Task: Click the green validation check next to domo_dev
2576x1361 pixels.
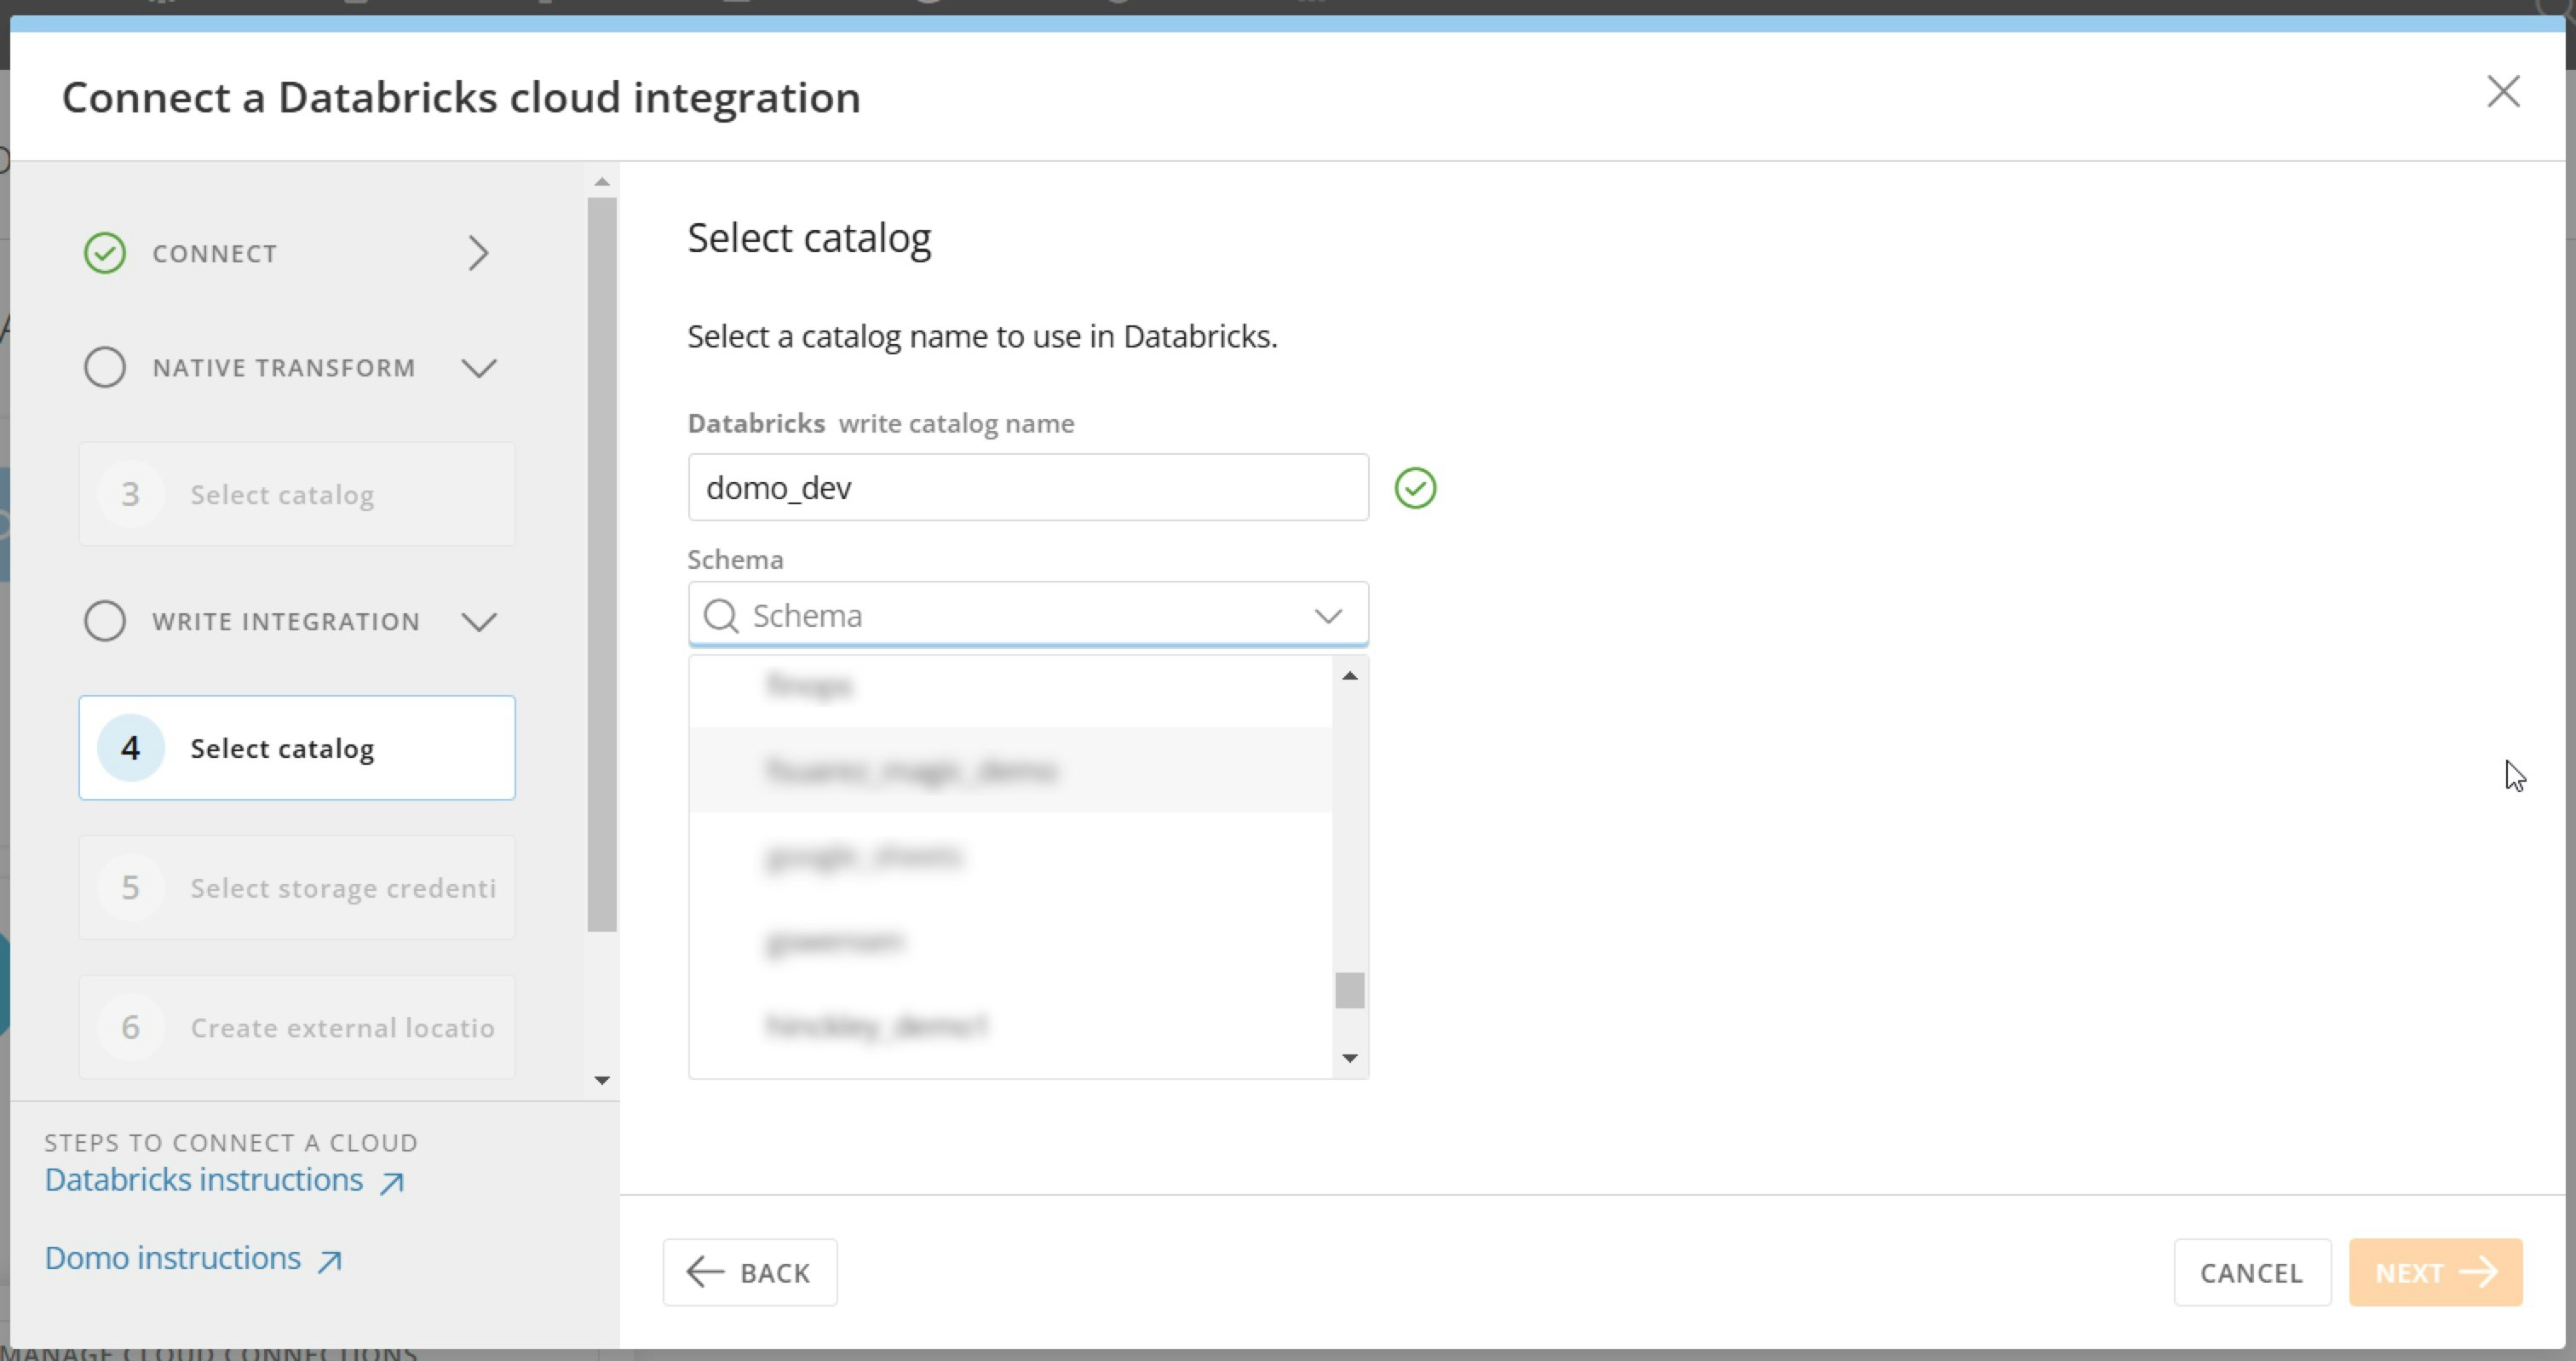Action: pos(1415,488)
